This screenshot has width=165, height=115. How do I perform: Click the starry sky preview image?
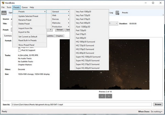[105, 64]
